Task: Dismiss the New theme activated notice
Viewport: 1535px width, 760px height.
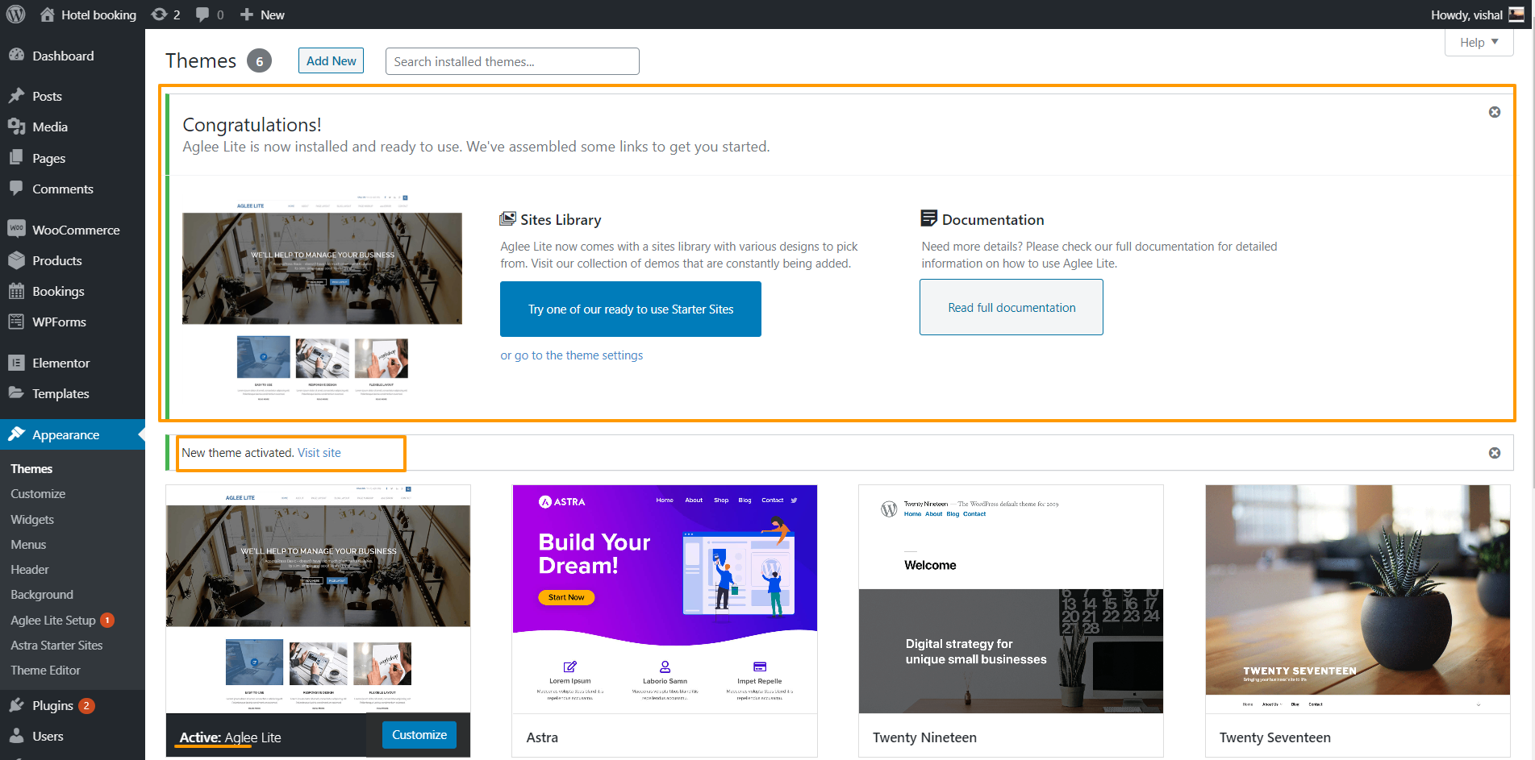Action: 1495,453
